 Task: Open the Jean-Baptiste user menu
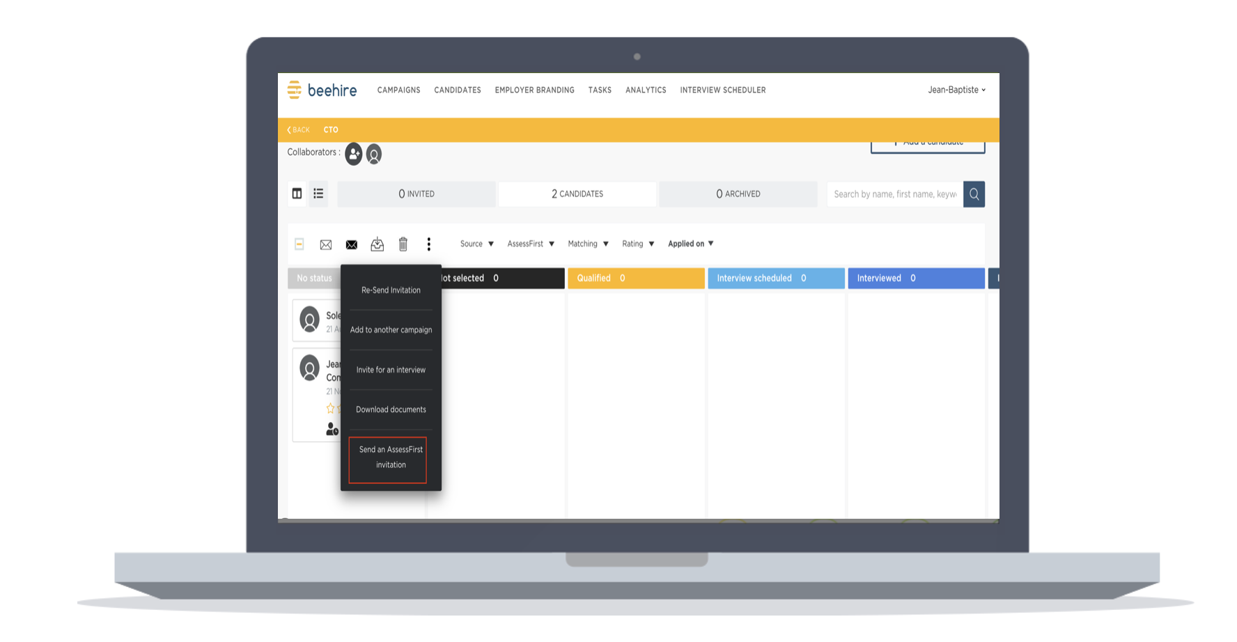tap(956, 90)
